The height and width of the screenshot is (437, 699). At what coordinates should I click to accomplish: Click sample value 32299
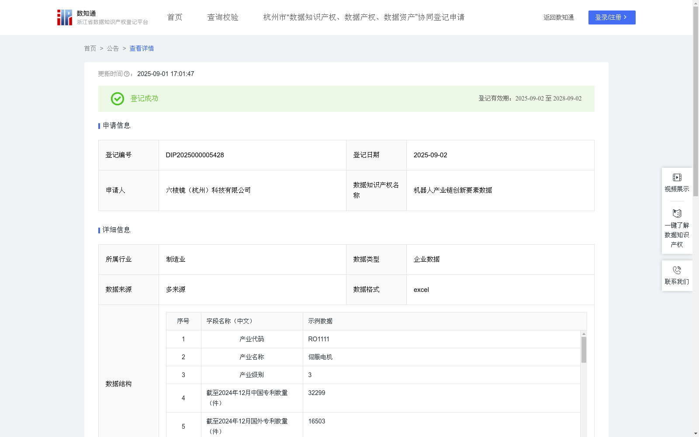pyautogui.click(x=317, y=393)
